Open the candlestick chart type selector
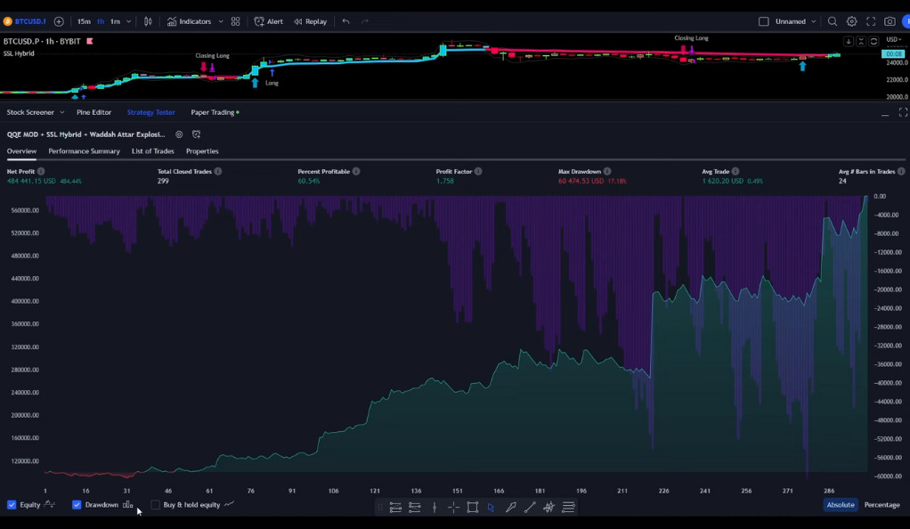Image resolution: width=910 pixels, height=529 pixels. (x=148, y=21)
